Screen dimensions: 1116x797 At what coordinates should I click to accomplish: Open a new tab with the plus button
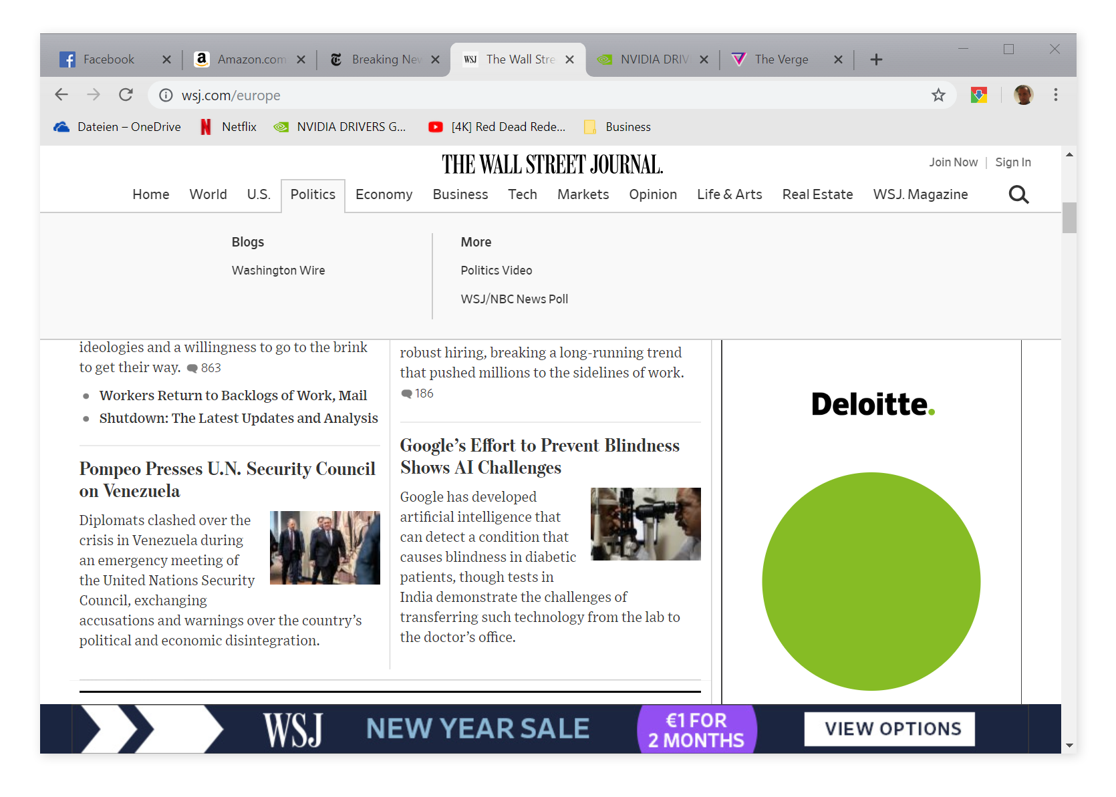point(876,59)
